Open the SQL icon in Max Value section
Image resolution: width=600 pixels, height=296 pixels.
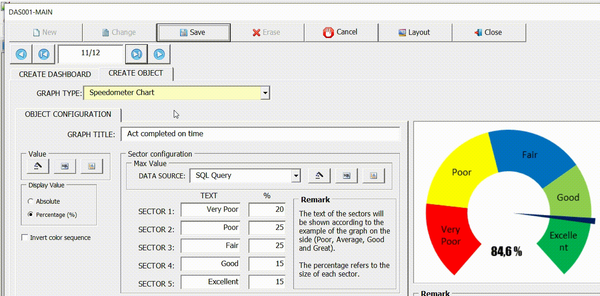(346, 176)
